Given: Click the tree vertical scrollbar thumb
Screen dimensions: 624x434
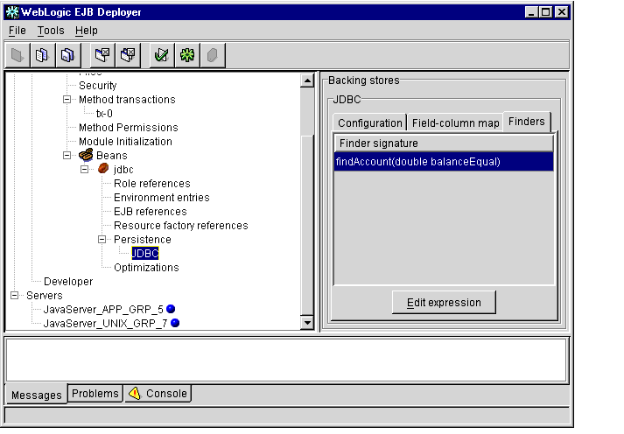Looking at the screenshot, I should 307,225.
